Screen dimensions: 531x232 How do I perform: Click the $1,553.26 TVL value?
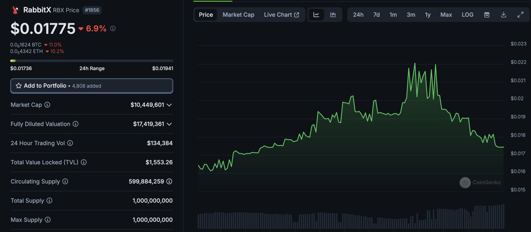(159, 162)
